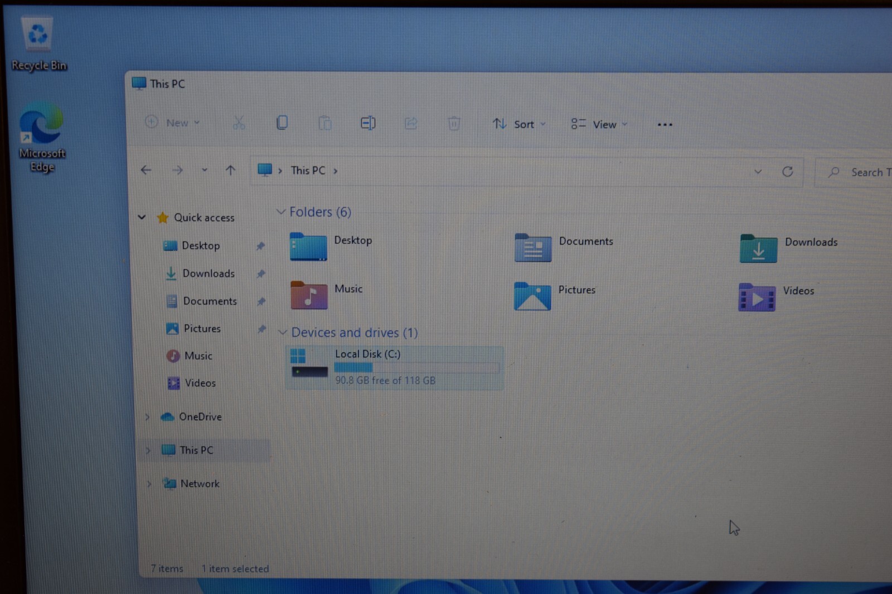Click the Copy icon in toolbar
This screenshot has width=892, height=594.
coord(282,122)
